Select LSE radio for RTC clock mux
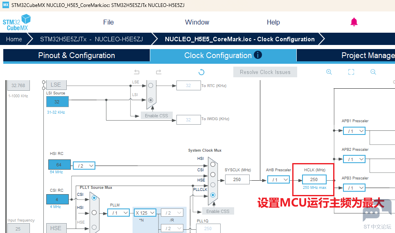 [x=151, y=85]
